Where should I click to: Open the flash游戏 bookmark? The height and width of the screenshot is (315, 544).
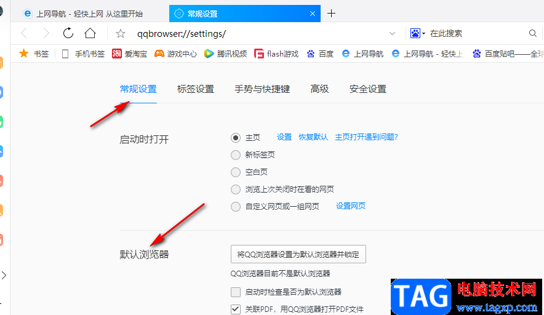(x=276, y=54)
